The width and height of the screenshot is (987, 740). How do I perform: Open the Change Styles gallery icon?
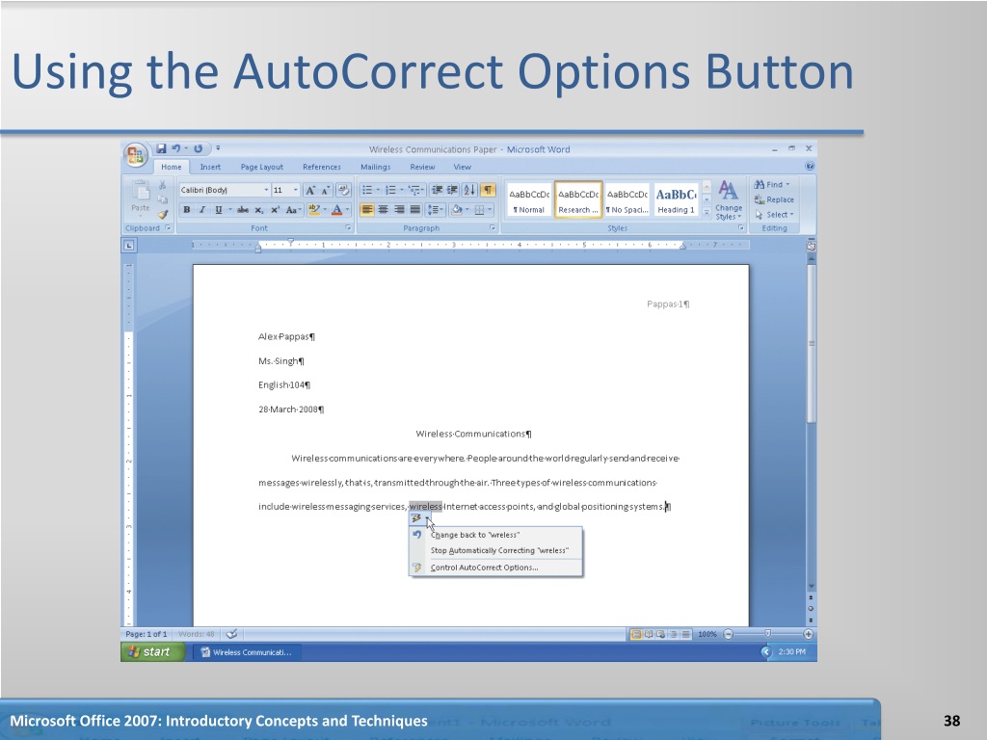click(x=729, y=199)
